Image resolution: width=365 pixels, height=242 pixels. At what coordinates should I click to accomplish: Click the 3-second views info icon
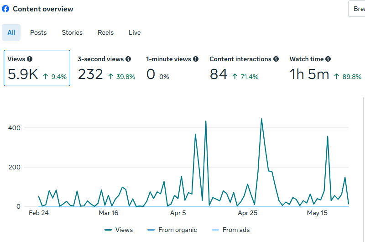[x=128, y=59]
